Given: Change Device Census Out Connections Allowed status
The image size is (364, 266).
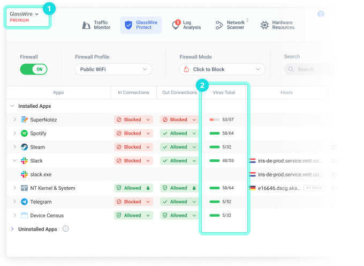Looking at the screenshot, I should [x=179, y=215].
